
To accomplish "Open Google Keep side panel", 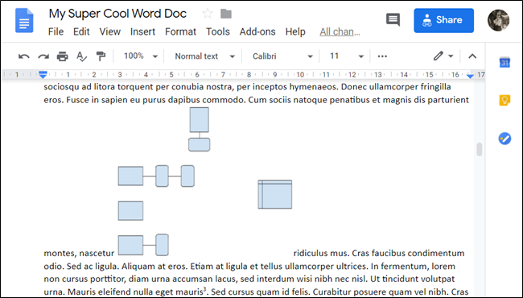I will point(504,100).
